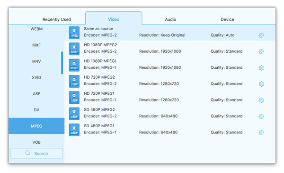Screen dimensions: 284x173
Task: Click the Search input field
Action: (x=36, y=153)
